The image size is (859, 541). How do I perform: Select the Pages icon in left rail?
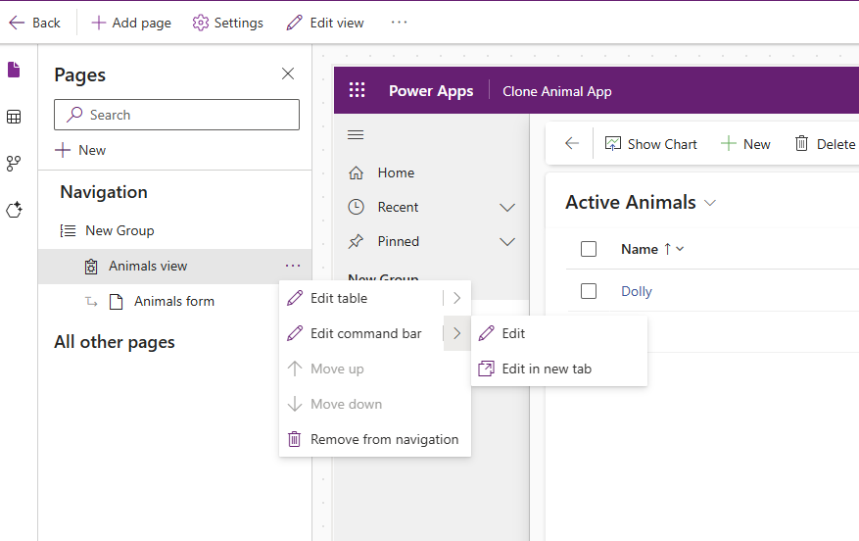(x=14, y=70)
